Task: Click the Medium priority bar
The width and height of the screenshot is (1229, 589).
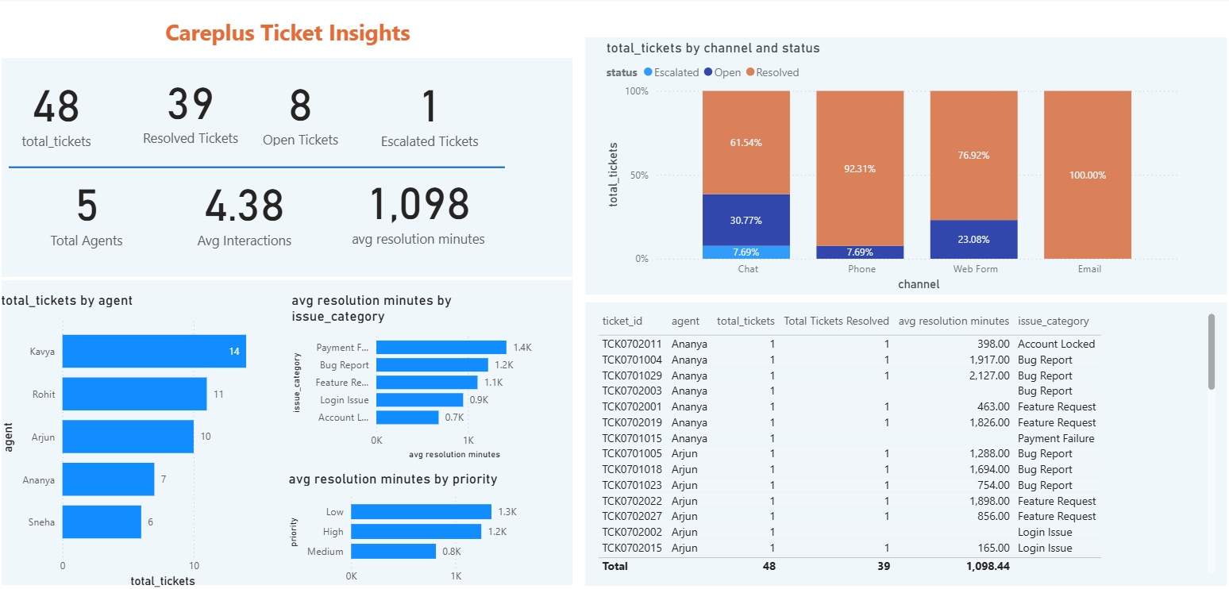Action: pos(393,551)
